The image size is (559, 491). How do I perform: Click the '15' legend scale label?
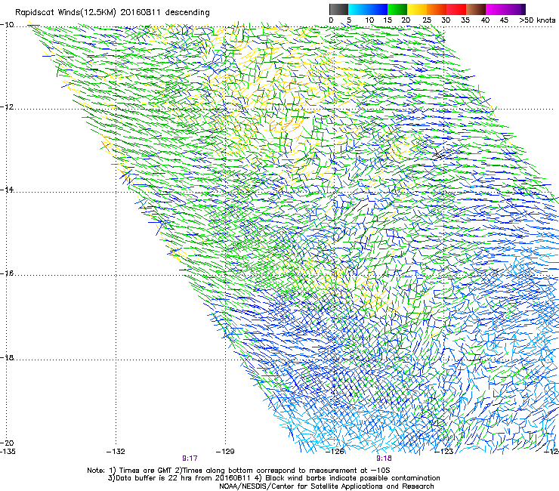click(388, 20)
